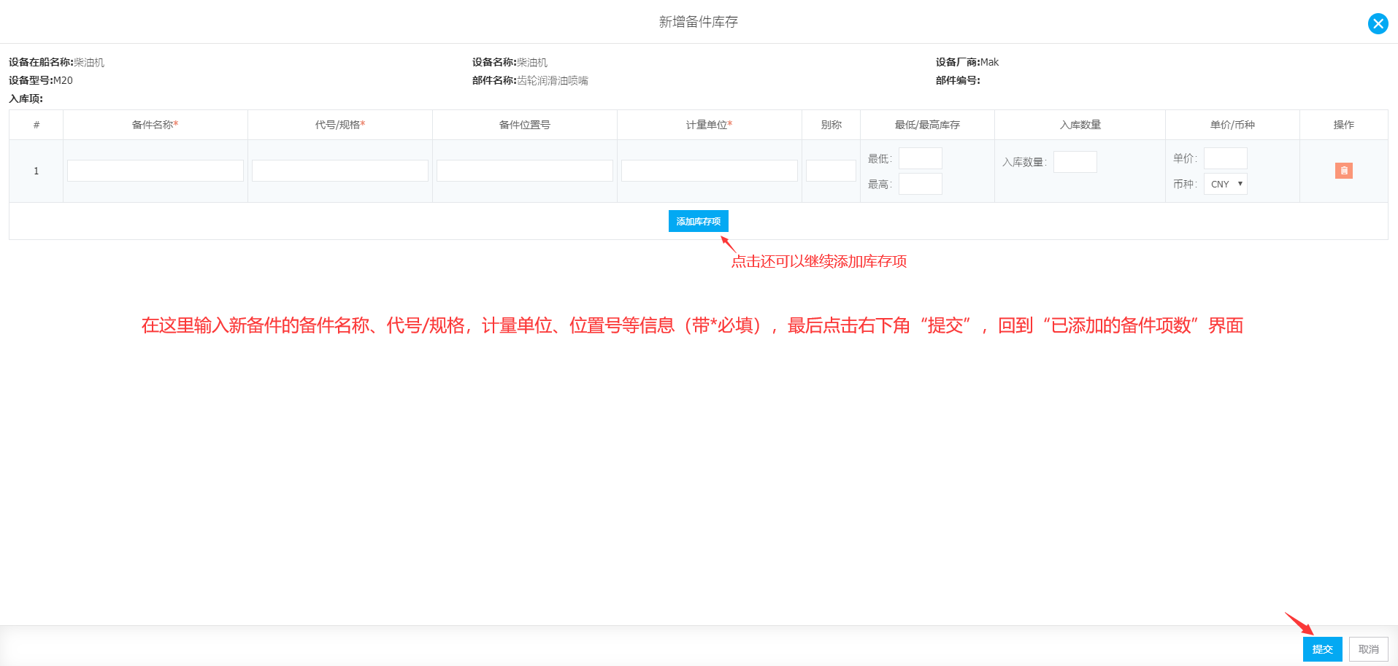Click the 设备在船名称:柴油机 text
This screenshot has width=1398, height=666.
[x=56, y=62]
